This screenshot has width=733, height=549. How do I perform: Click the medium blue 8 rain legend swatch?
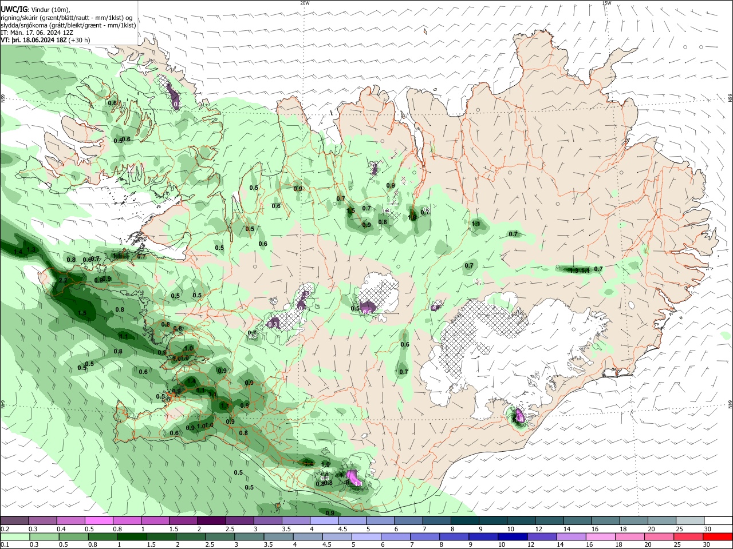pyautogui.click(x=454, y=536)
